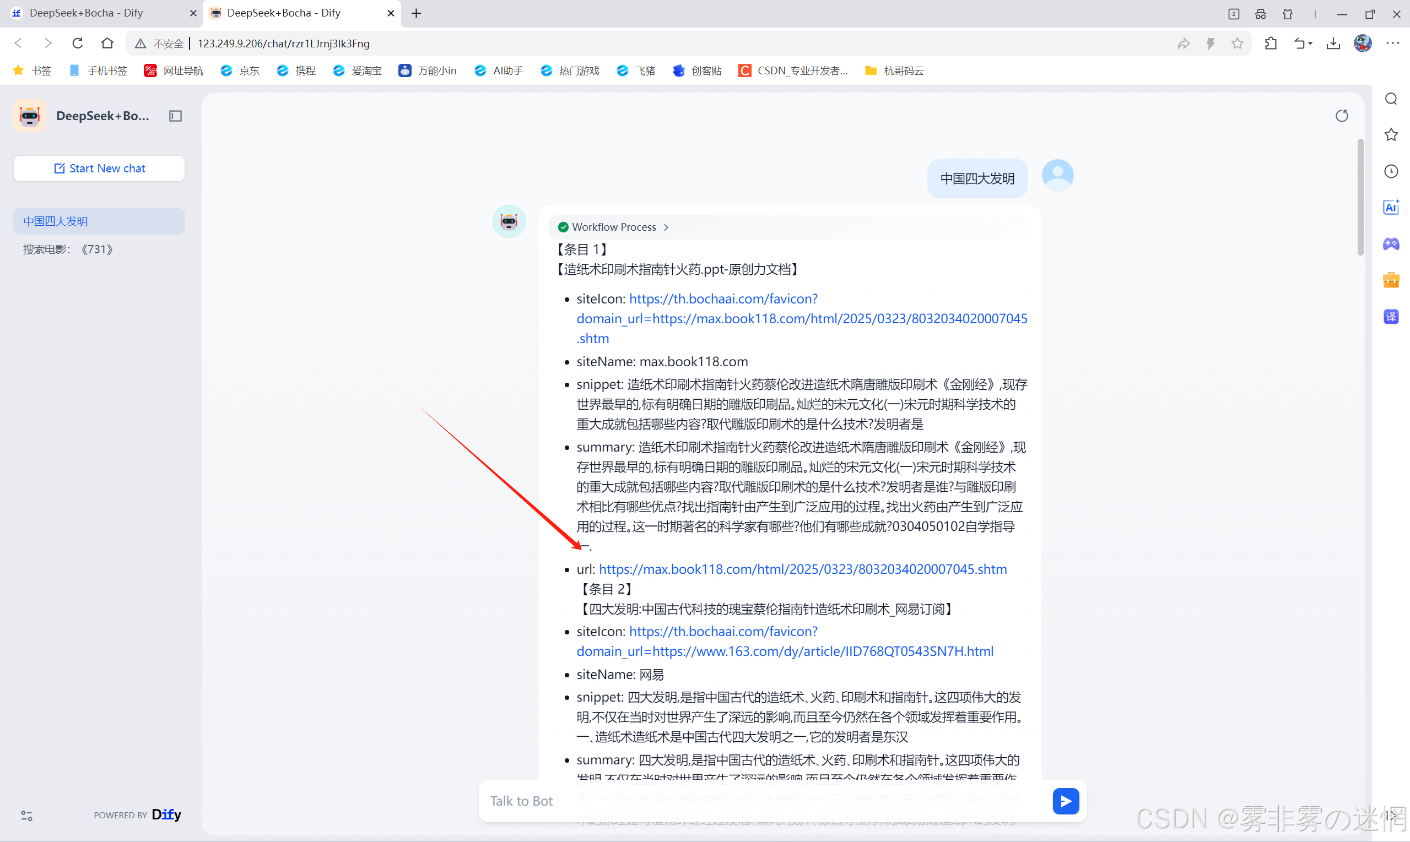
Task: Click the Start New chat button
Action: [99, 169]
